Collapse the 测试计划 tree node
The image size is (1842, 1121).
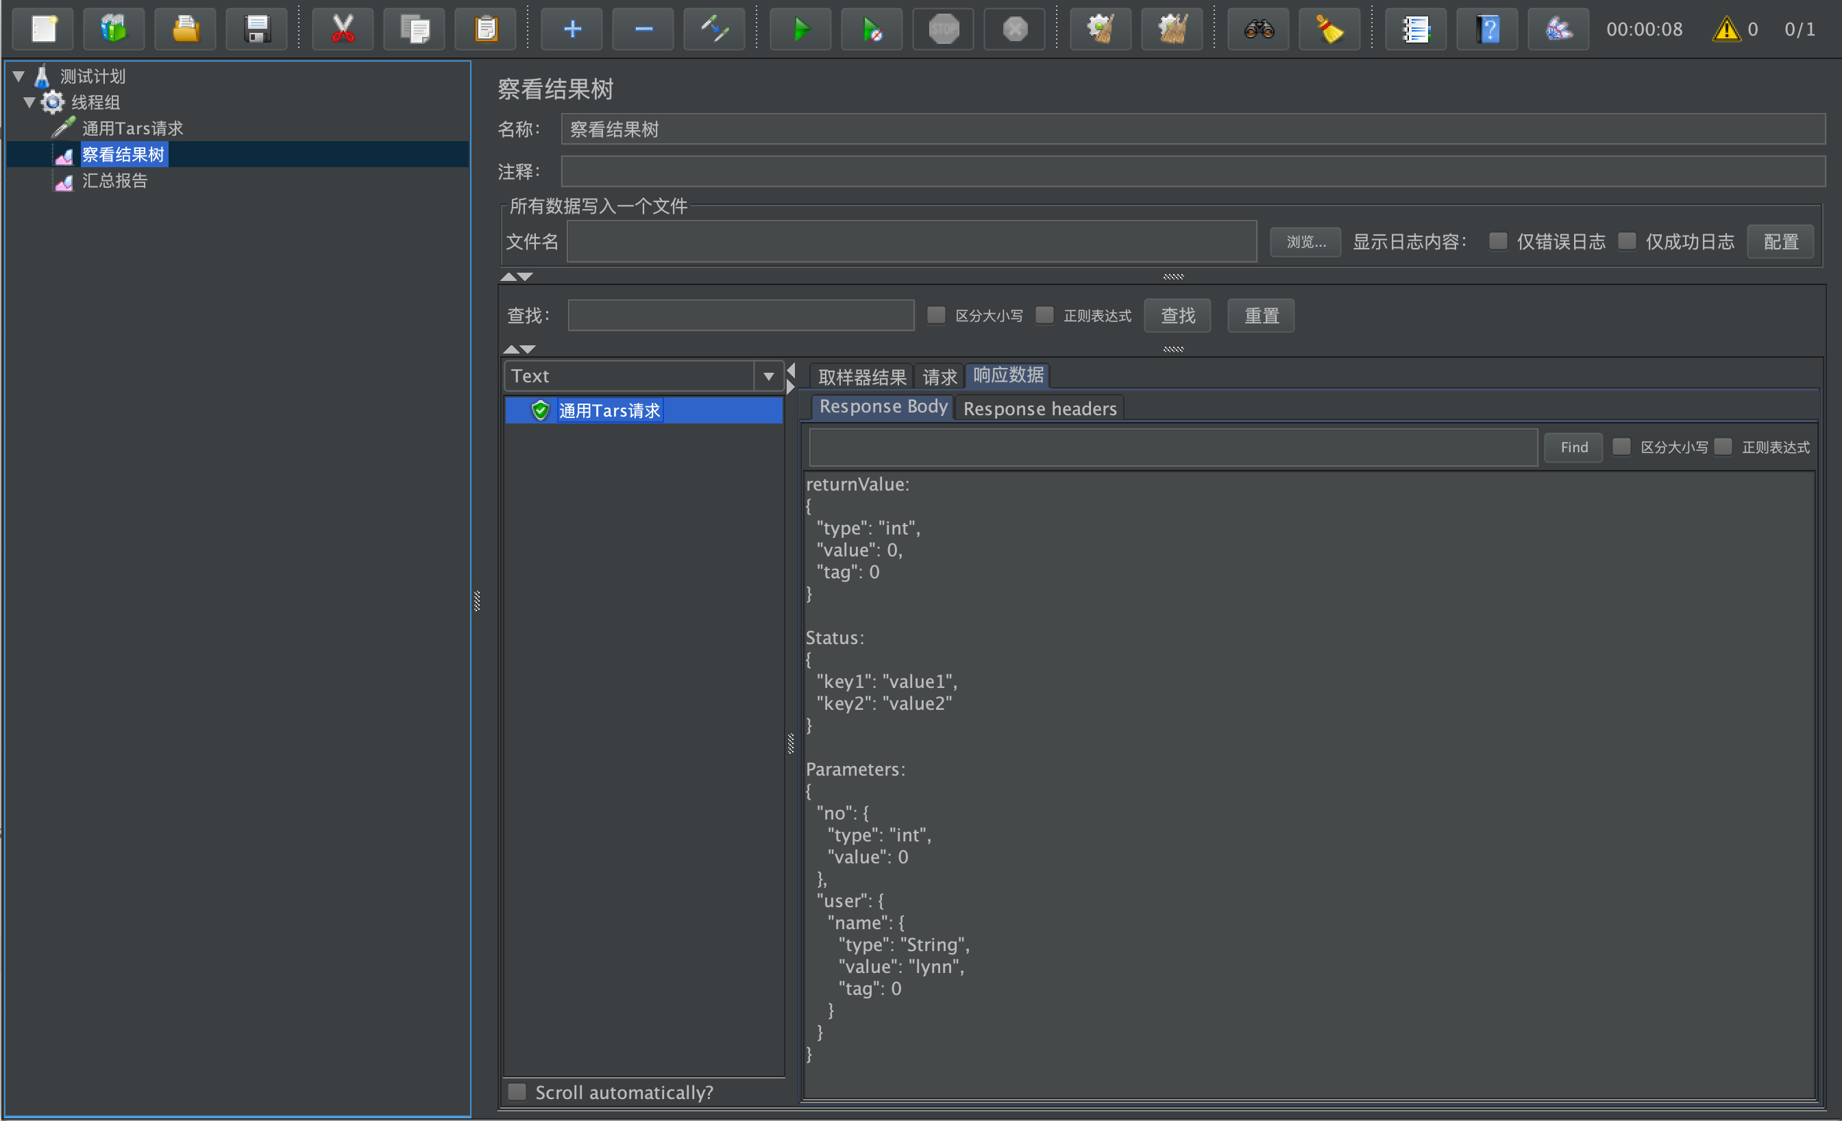pyautogui.click(x=19, y=76)
